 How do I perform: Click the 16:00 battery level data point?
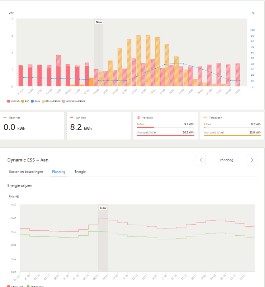174,63
